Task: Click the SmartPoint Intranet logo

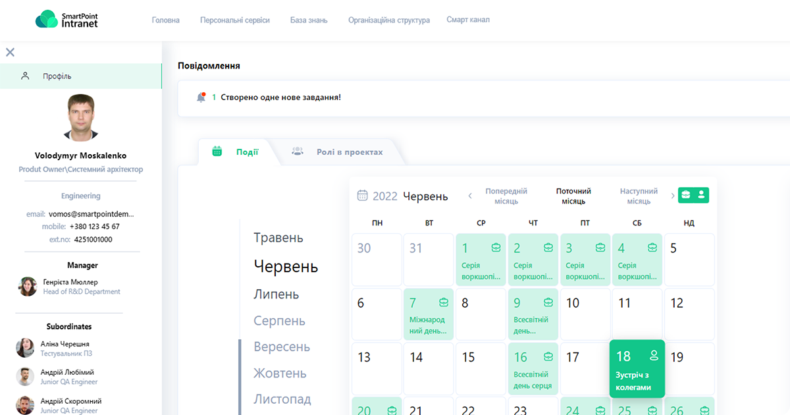Action: (66, 19)
